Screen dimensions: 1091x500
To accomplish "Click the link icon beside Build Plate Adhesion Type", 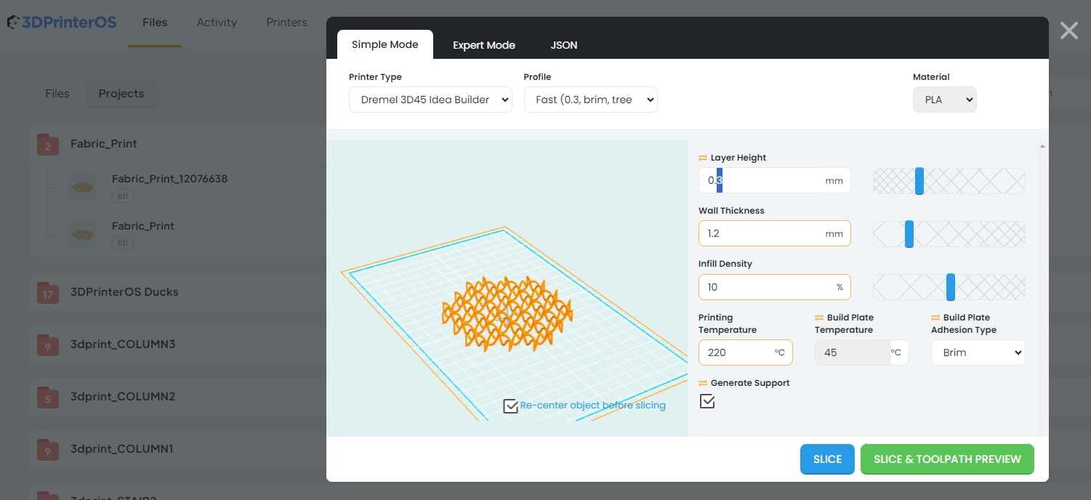I will (935, 318).
